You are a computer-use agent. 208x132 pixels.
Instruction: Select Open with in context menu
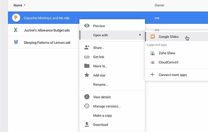tap(112, 35)
